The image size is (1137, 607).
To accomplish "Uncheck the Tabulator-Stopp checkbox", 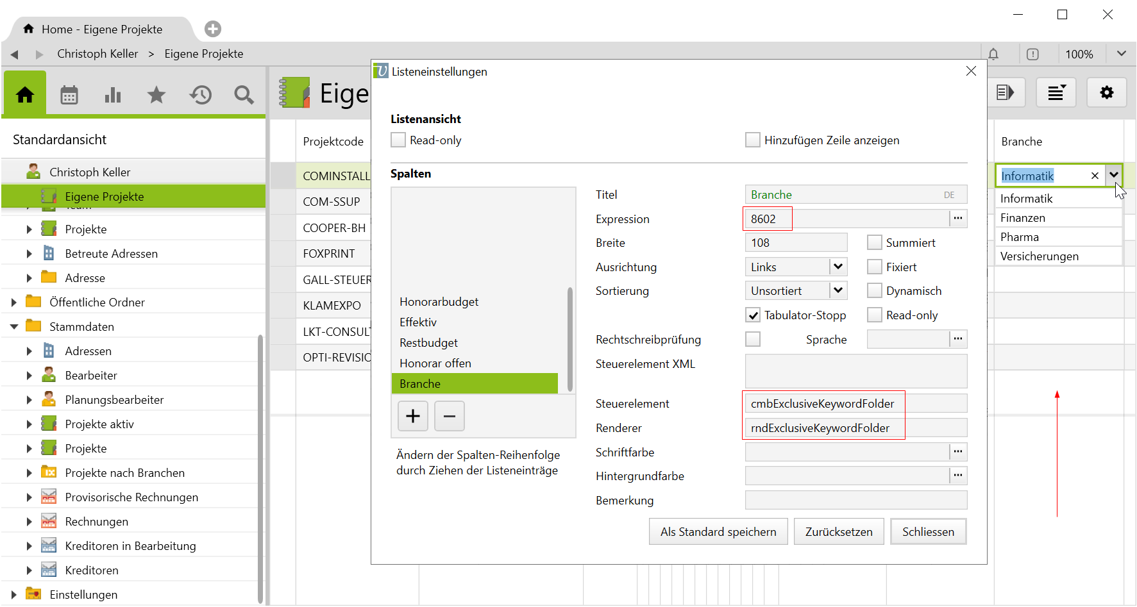I will 753,315.
